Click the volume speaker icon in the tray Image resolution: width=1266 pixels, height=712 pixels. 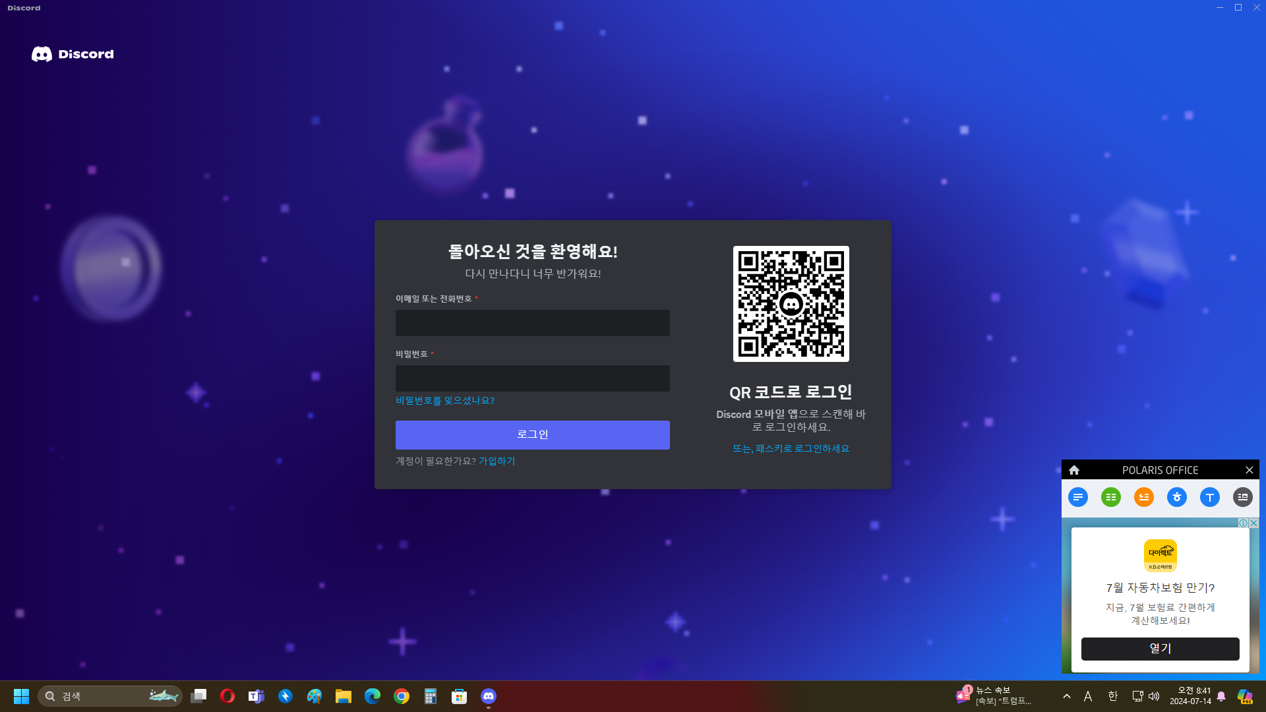1154,696
